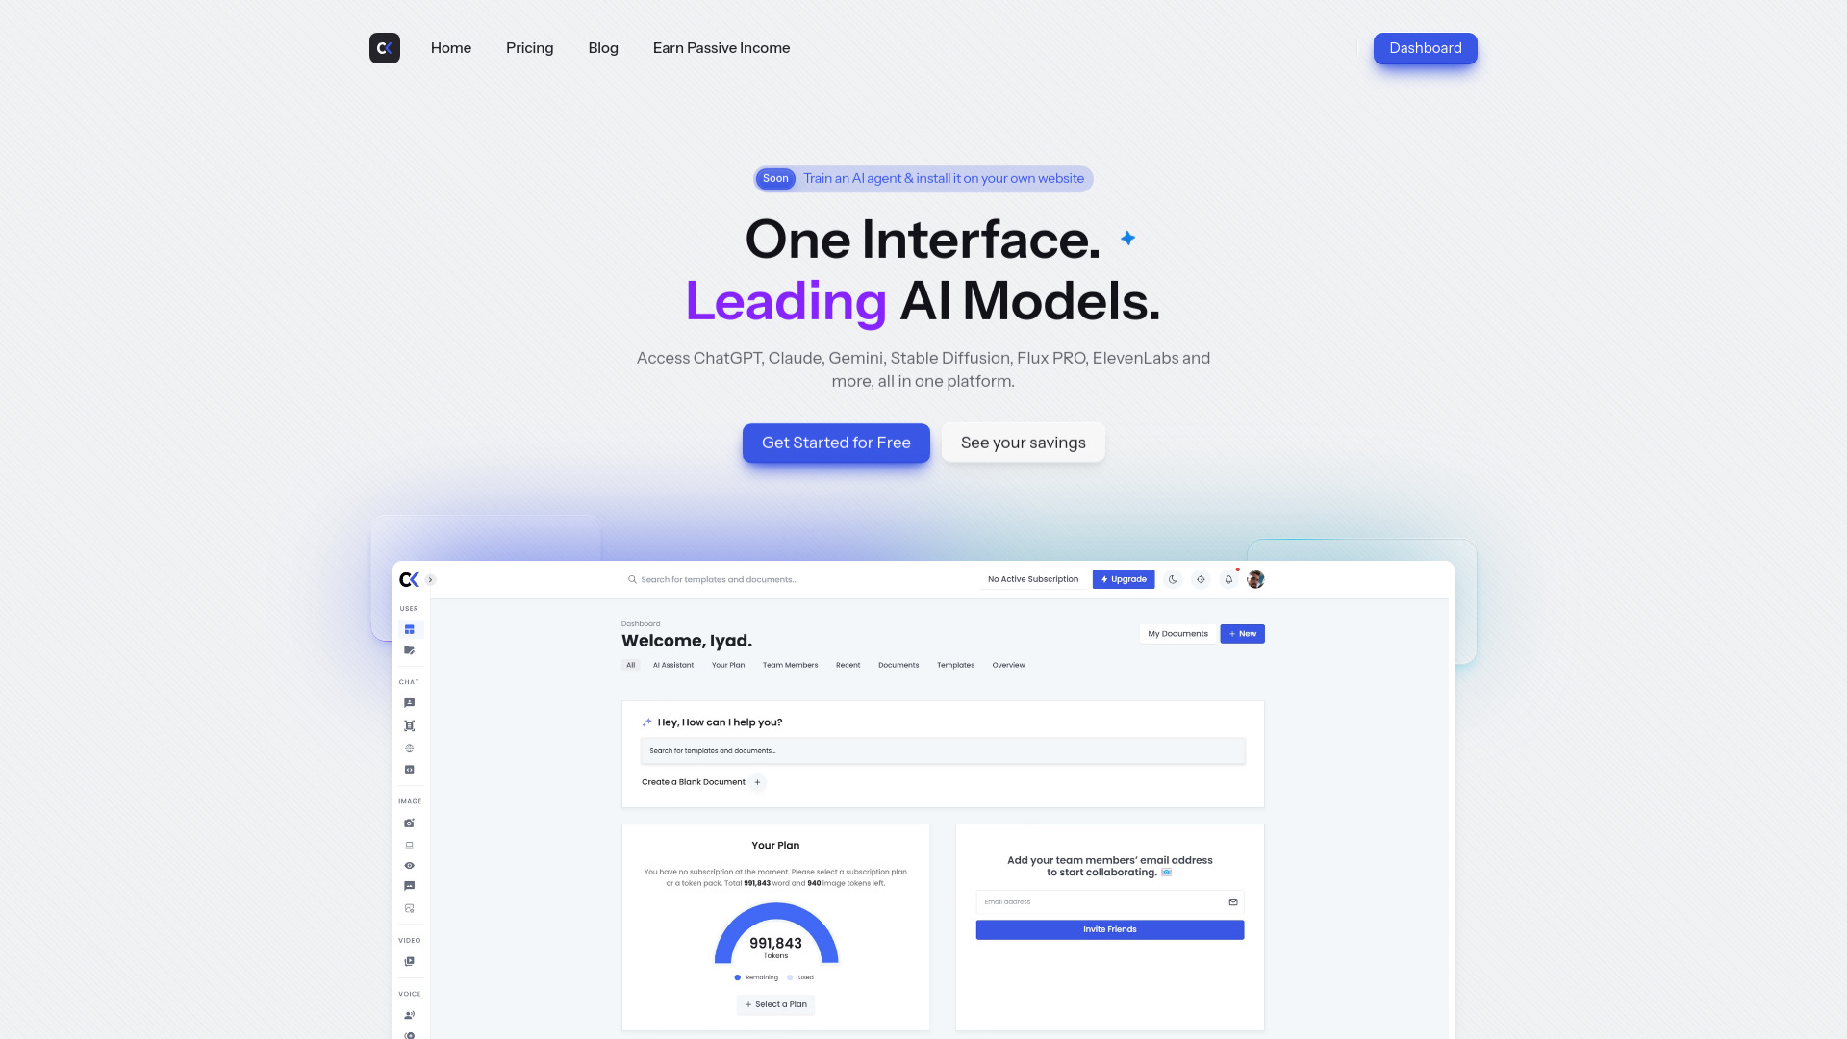Image resolution: width=1847 pixels, height=1039 pixels.
Task: Toggle the remaining tokens visibility indicator
Action: (x=738, y=976)
